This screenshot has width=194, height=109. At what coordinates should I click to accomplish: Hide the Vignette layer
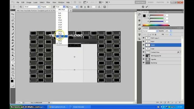click(x=143, y=59)
